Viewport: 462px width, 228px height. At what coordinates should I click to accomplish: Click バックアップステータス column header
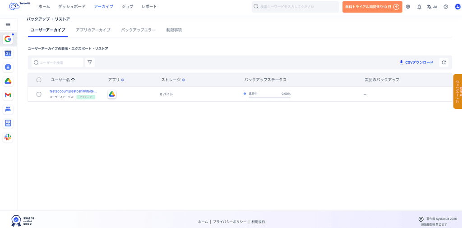pos(265,80)
